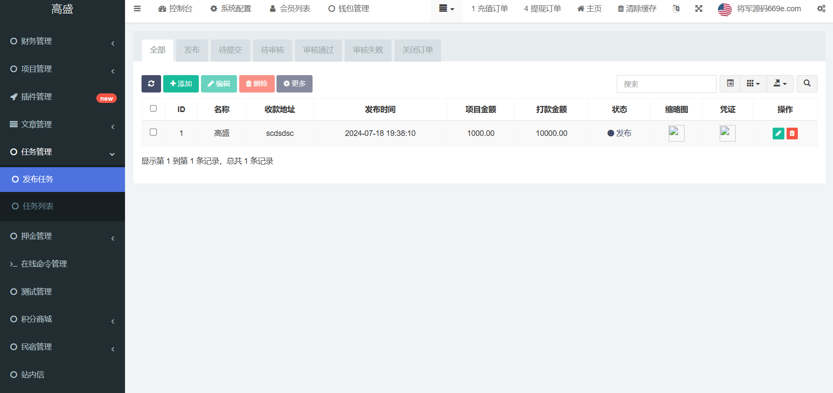Toggle the table list view icon

coord(730,83)
